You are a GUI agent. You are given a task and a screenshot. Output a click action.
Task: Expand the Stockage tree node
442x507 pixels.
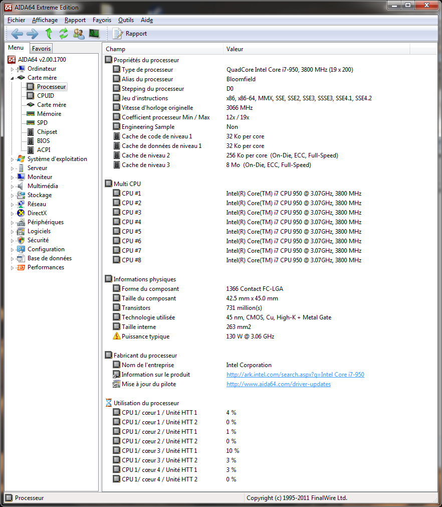(12, 195)
